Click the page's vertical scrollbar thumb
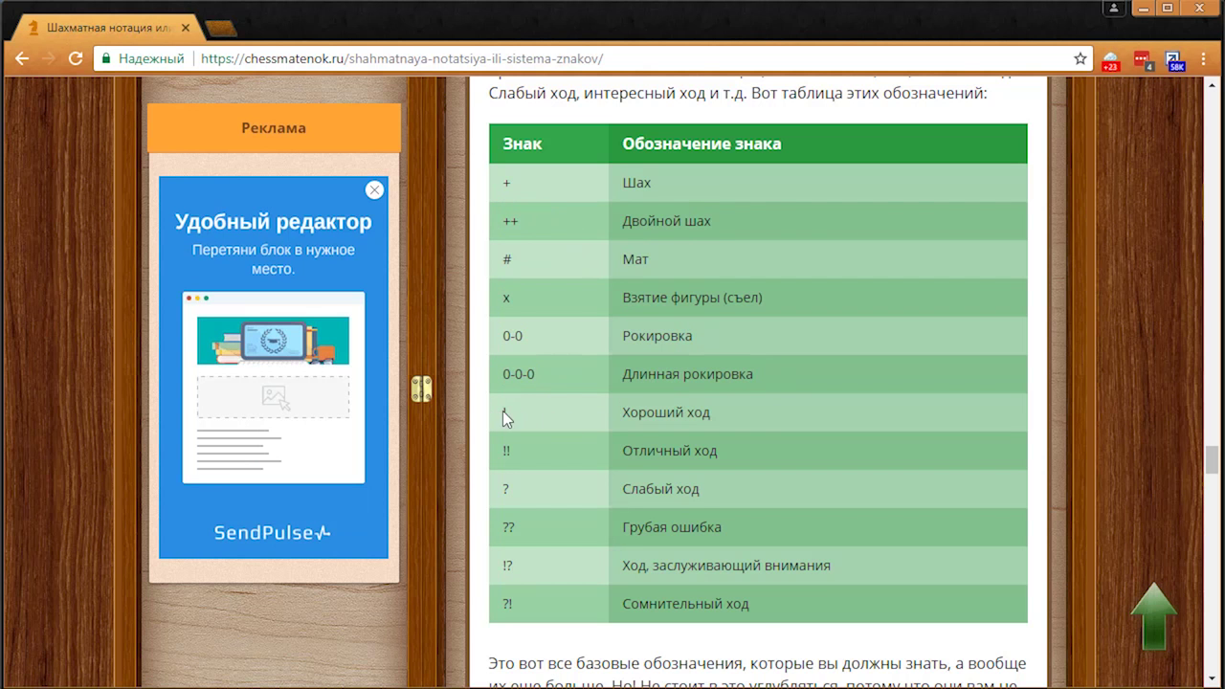The height and width of the screenshot is (689, 1225). click(x=1214, y=459)
